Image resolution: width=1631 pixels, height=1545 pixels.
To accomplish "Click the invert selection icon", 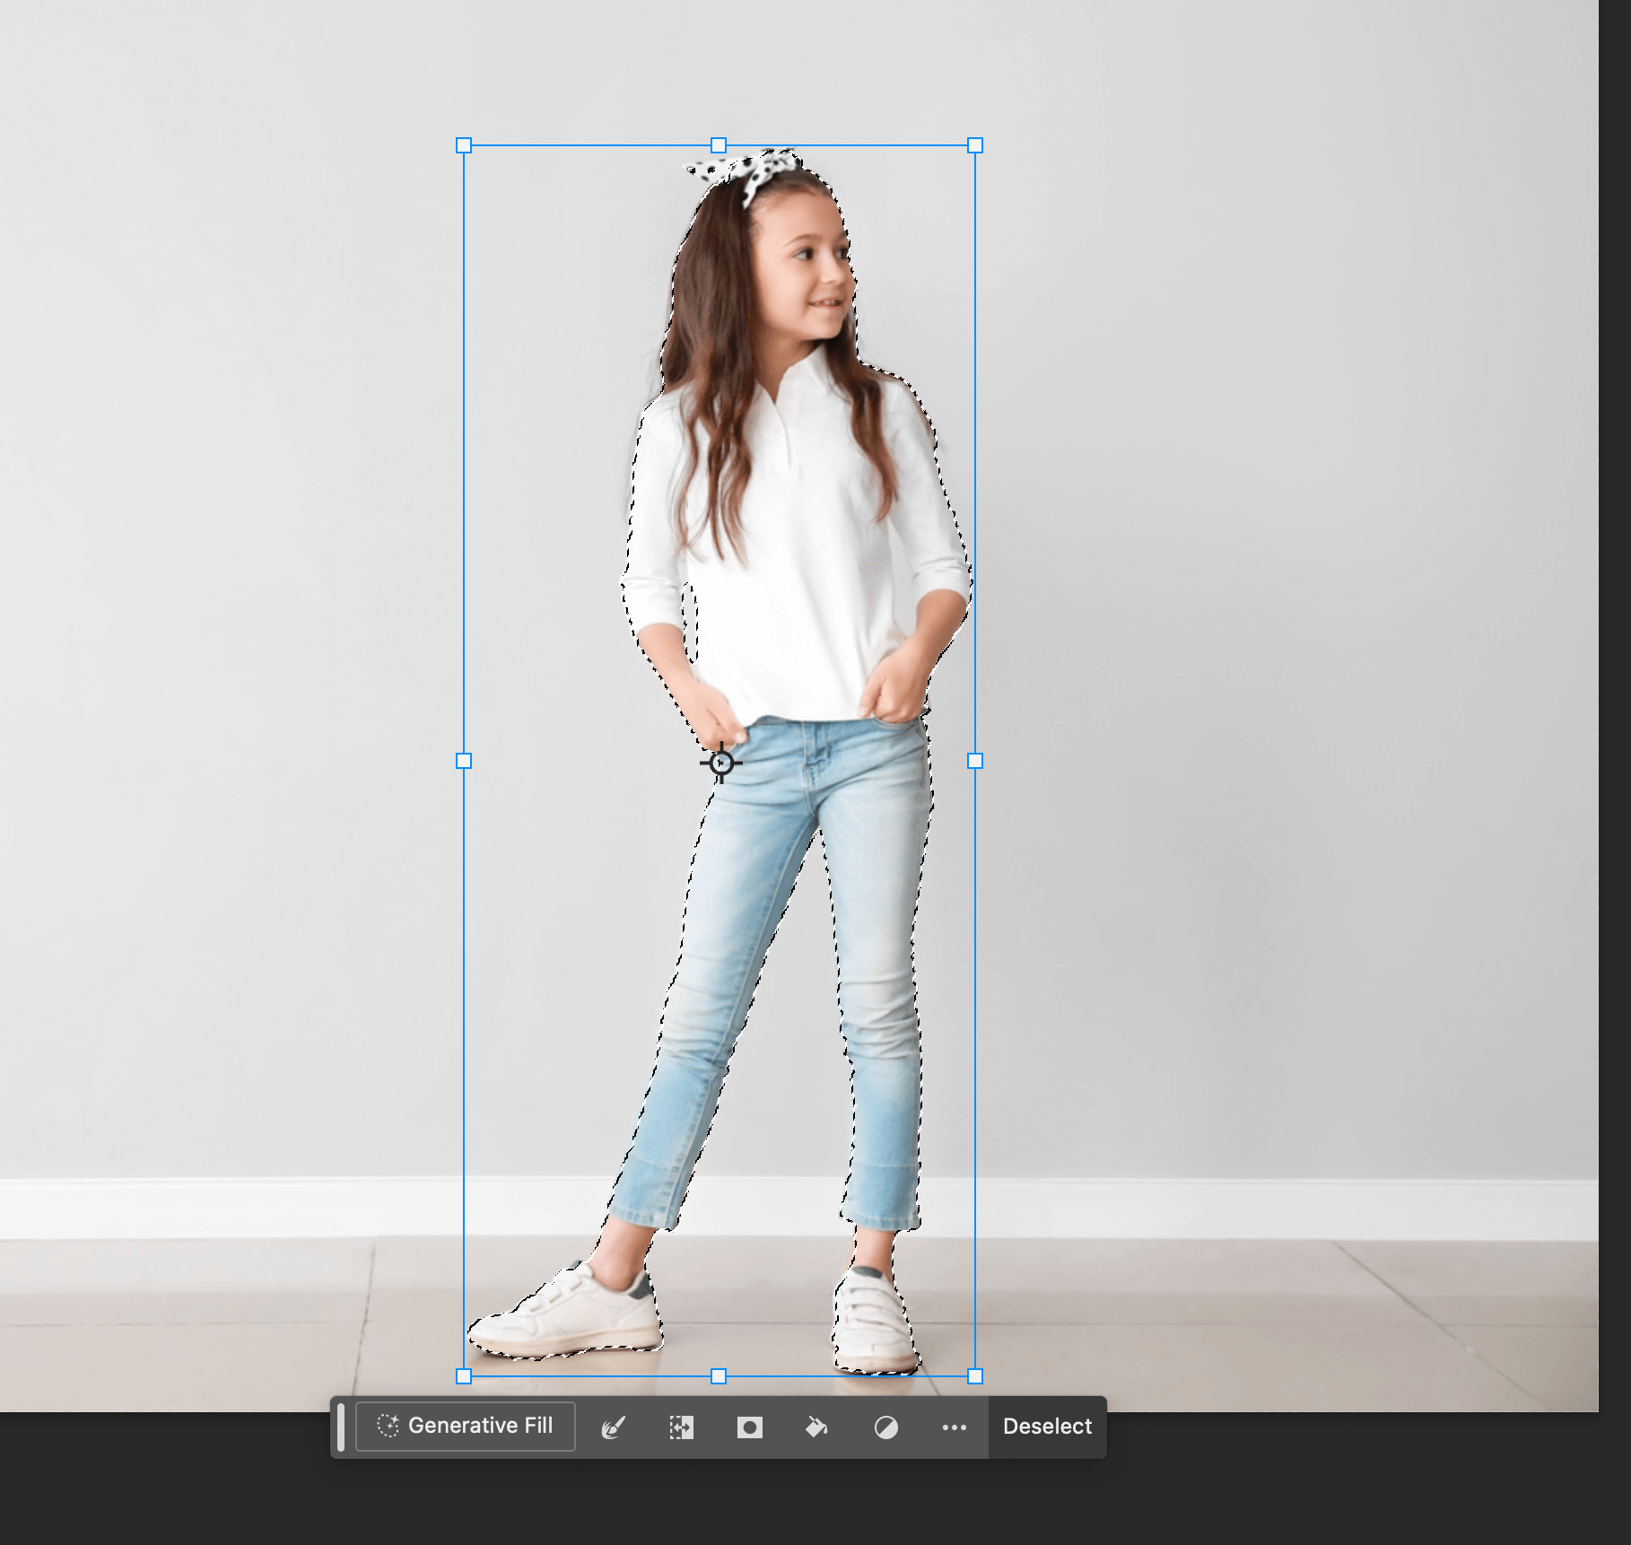I will coord(681,1427).
